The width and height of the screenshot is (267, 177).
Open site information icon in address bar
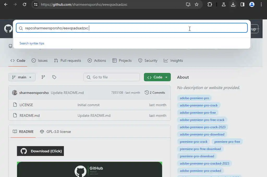[35, 4]
